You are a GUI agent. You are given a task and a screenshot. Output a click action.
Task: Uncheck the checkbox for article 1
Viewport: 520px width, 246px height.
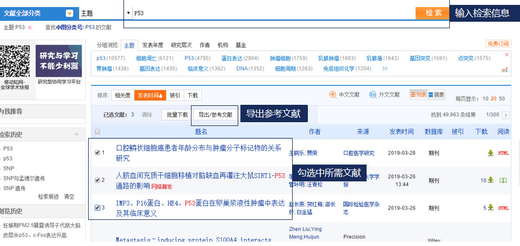(97, 153)
